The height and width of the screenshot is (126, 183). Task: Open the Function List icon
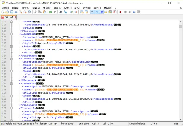click(x=115, y=12)
